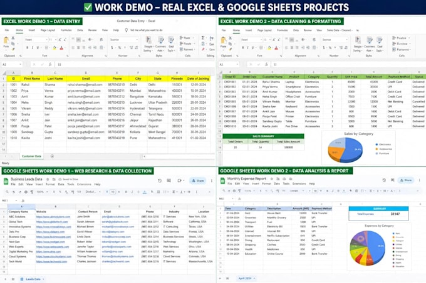Click Tell me what you want to do

tap(146, 30)
